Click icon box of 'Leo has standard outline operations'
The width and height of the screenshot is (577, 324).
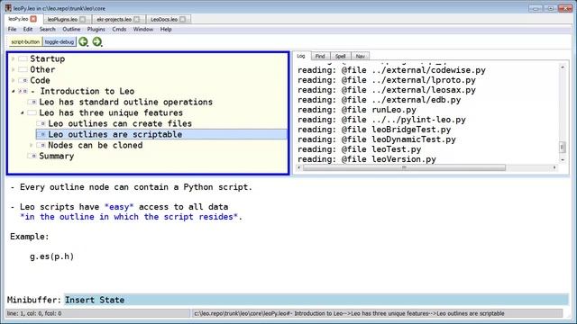click(32, 102)
